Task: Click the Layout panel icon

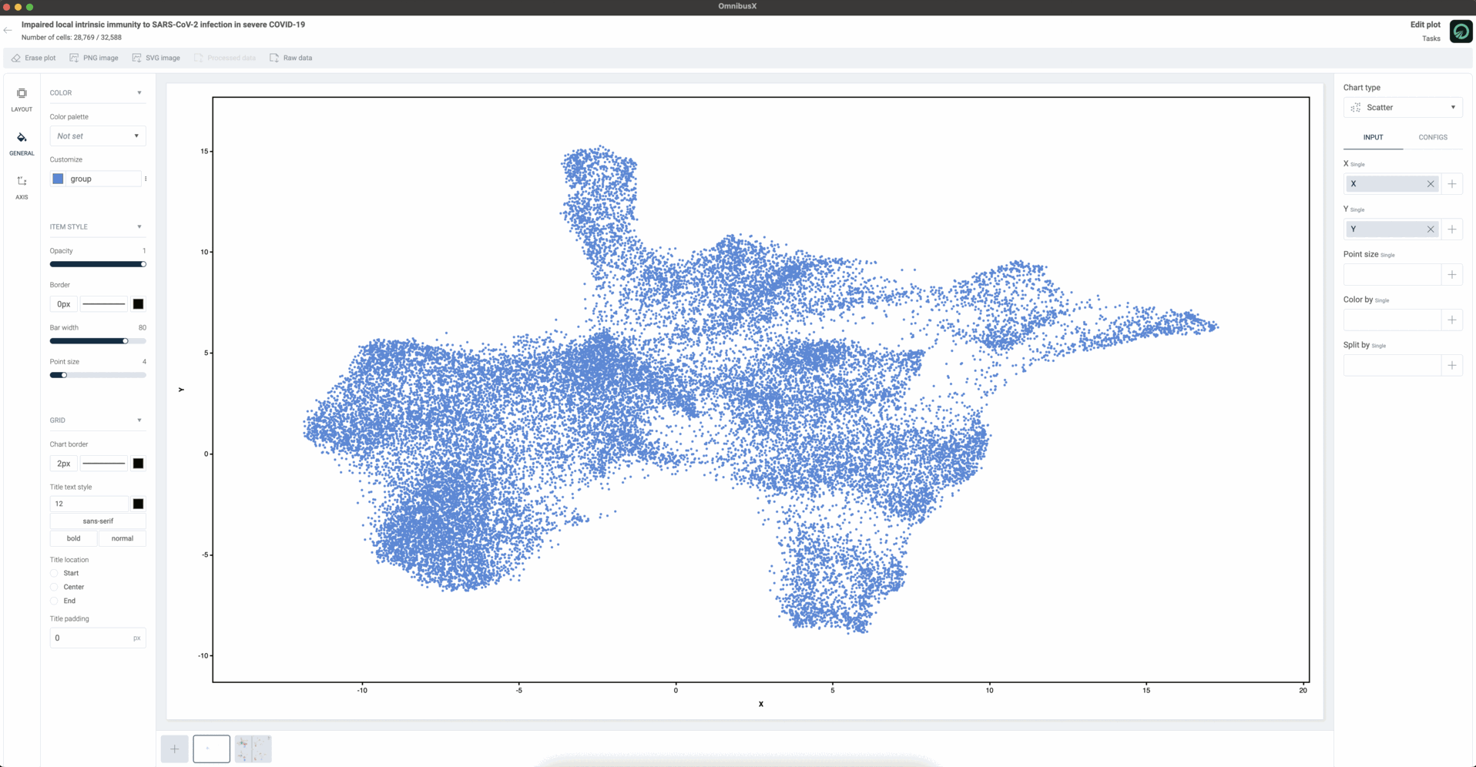Action: tap(22, 93)
